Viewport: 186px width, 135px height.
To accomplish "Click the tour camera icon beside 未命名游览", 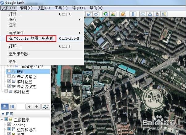I will click(14, 86).
